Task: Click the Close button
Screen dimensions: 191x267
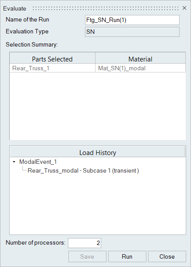Action: pyautogui.click(x=167, y=256)
